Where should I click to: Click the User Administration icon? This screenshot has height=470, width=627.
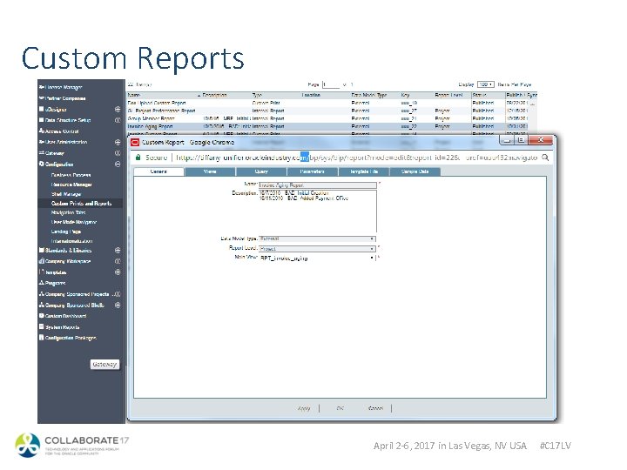pos(41,142)
